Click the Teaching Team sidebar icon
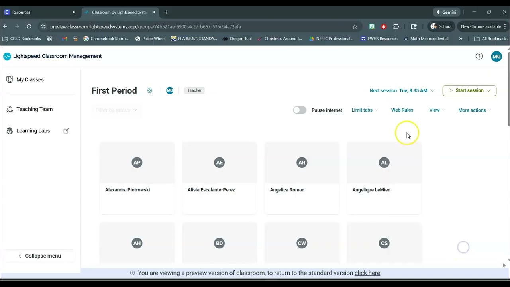The width and height of the screenshot is (510, 287). (10, 109)
